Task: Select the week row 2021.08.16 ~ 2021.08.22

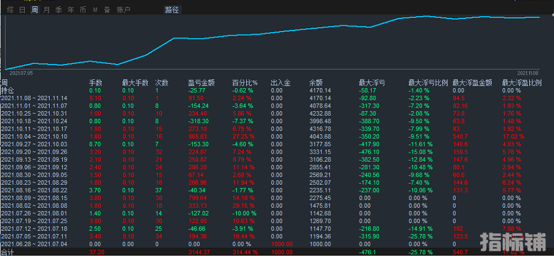Action: click(x=34, y=190)
